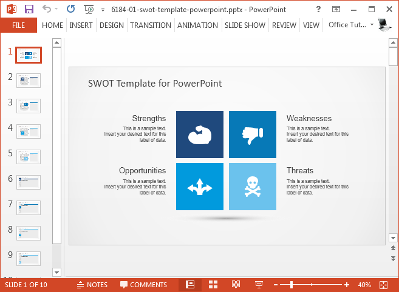Click the zoom slider handle

point(292,285)
